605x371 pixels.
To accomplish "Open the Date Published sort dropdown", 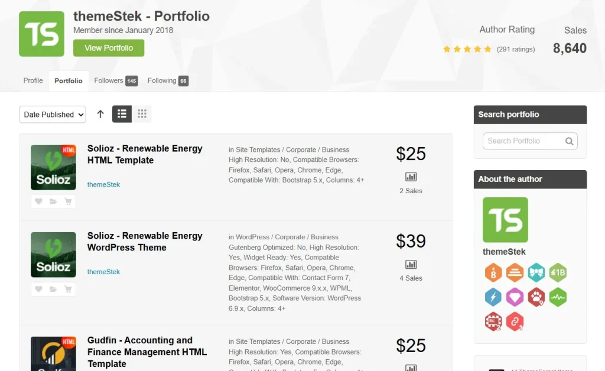I will [52, 115].
